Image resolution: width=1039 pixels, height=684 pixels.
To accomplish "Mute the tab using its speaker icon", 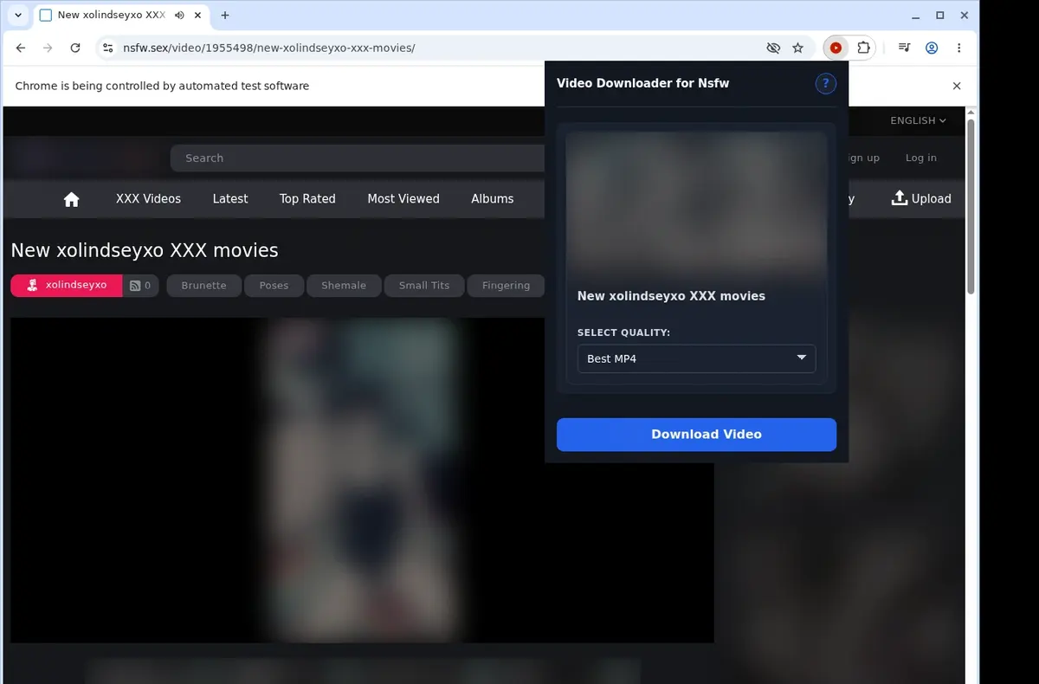I will tap(179, 16).
